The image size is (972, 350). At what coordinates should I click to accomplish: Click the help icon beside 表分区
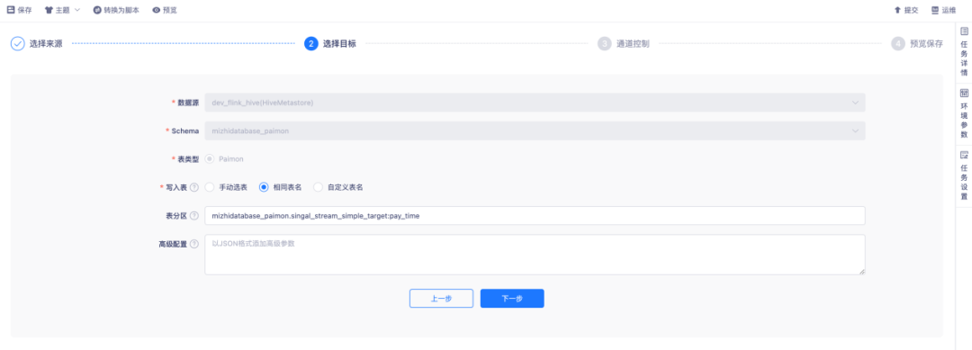pyautogui.click(x=194, y=216)
